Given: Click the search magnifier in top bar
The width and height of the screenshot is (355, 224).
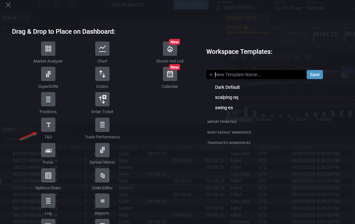Looking at the screenshot, I should (73, 5).
